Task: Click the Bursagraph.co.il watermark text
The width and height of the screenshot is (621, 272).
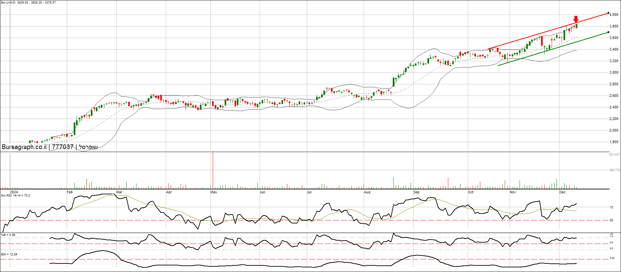Action: pyautogui.click(x=24, y=147)
